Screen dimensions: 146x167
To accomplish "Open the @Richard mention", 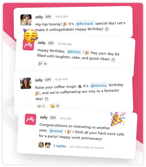I will point(84,23).
